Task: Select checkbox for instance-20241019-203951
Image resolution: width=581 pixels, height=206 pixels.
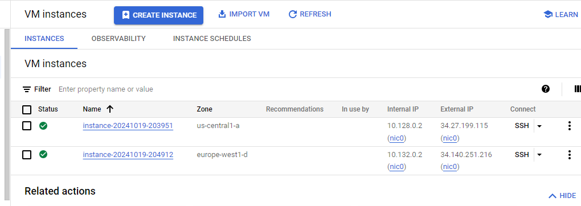Action: click(x=27, y=126)
